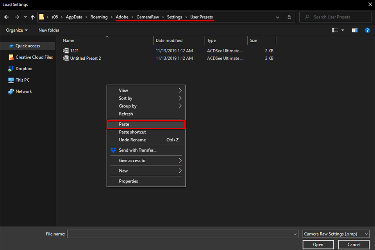Viewport: 375px width, 250px height.
Task: Go up one folder level
Action: click(x=33, y=17)
